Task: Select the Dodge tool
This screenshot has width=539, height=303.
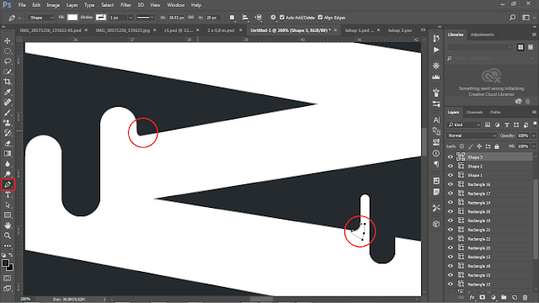Action: pyautogui.click(x=8, y=174)
